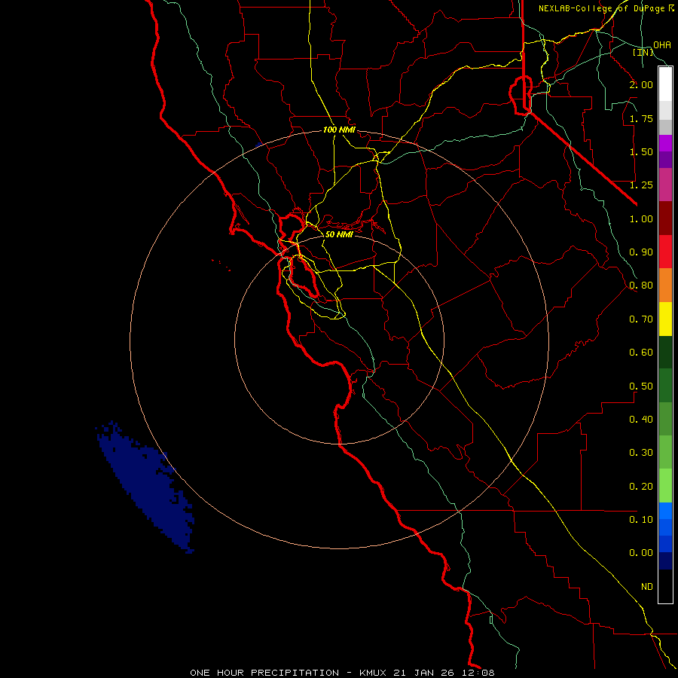Click the '0.20' legend value
This screenshot has height=678, width=678.
coord(641,487)
